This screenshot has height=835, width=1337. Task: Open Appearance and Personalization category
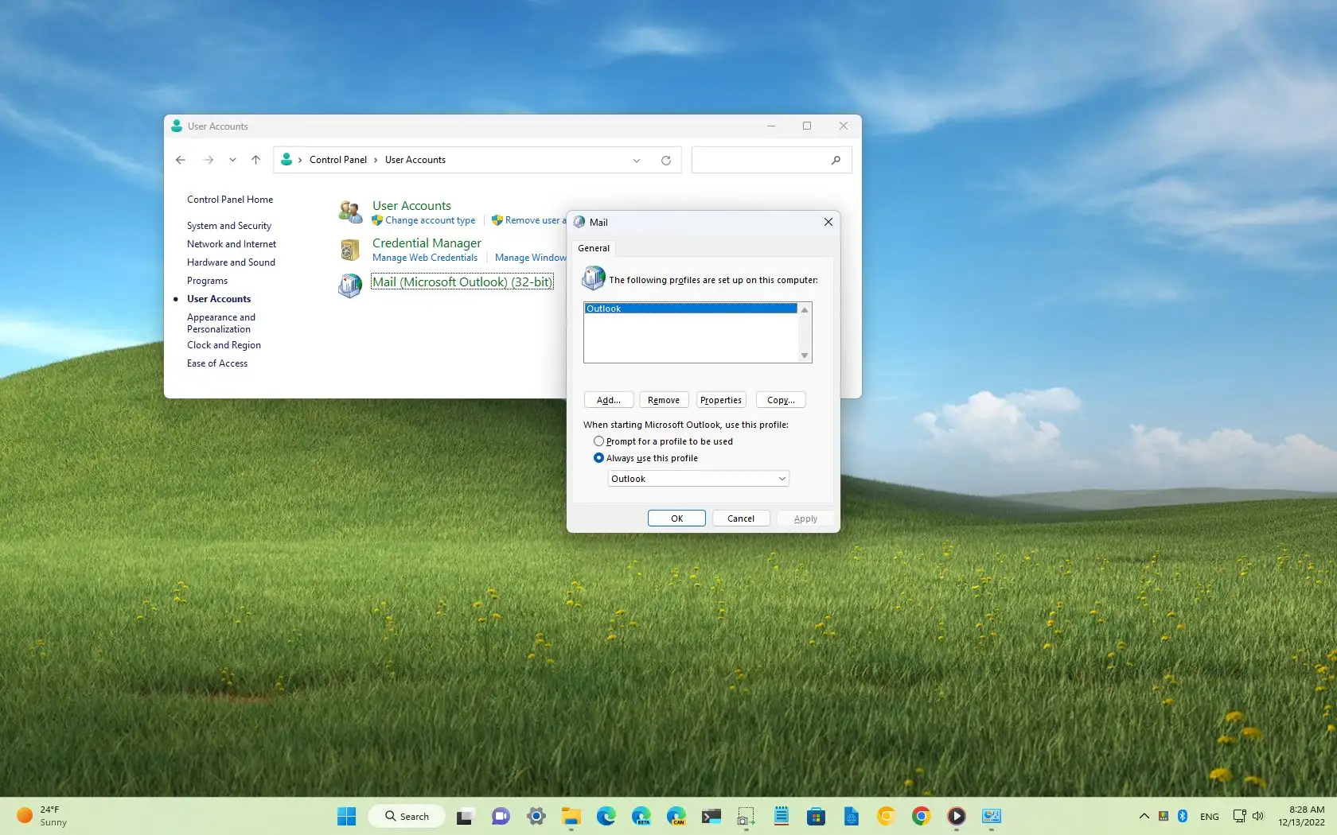click(221, 323)
